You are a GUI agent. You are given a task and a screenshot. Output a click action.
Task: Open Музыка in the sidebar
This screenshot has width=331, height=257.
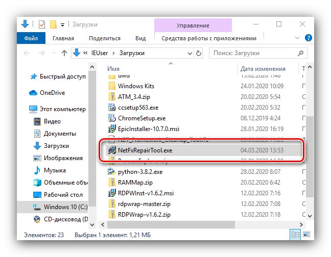click(x=50, y=170)
